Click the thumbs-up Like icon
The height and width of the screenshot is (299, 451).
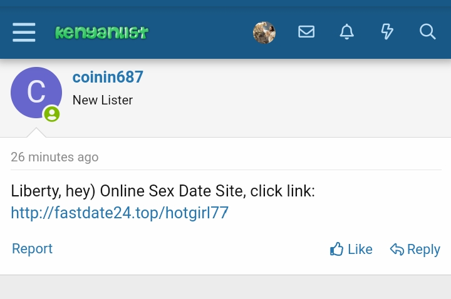tap(336, 249)
